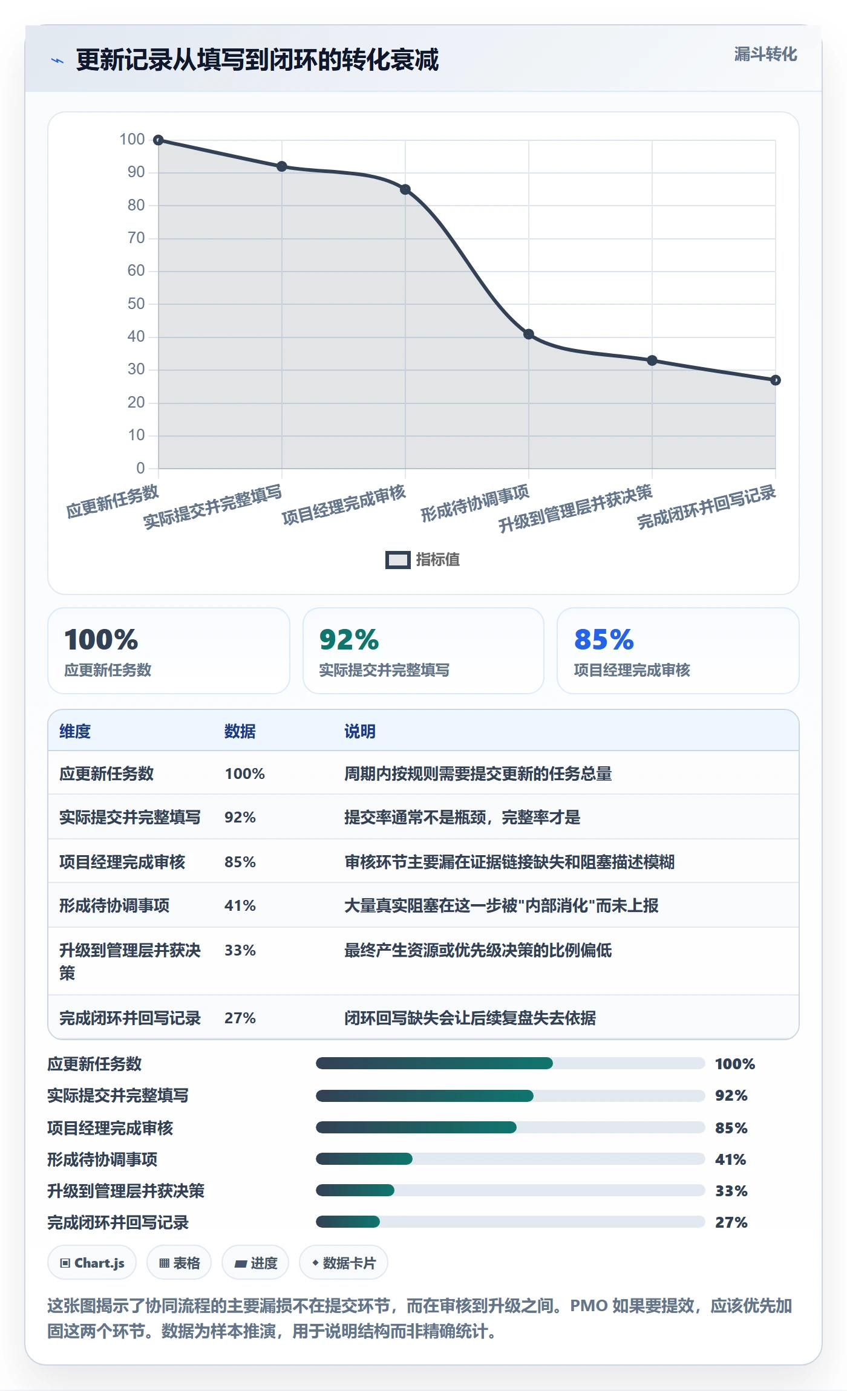Click the 应更新任务数 progress bar
847x1391 pixels.
510,1063
